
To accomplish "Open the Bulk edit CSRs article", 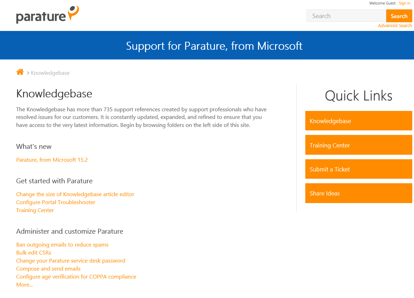I will [x=33, y=252].
